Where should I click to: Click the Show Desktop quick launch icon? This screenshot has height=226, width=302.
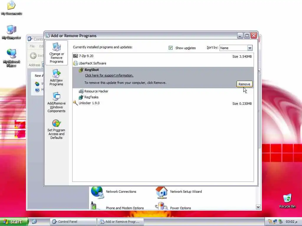tap(34, 222)
